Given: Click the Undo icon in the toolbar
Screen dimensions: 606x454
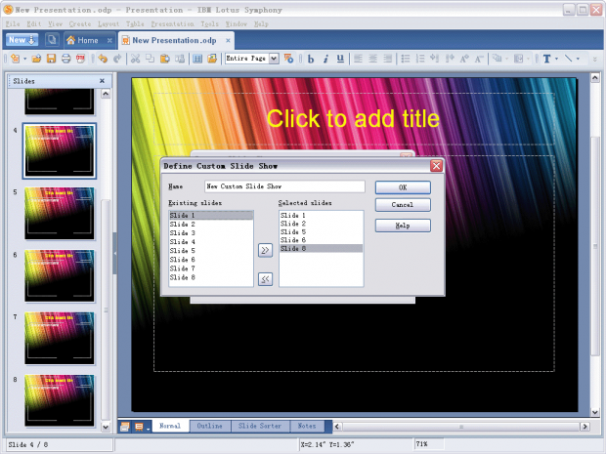Looking at the screenshot, I should [x=103, y=59].
